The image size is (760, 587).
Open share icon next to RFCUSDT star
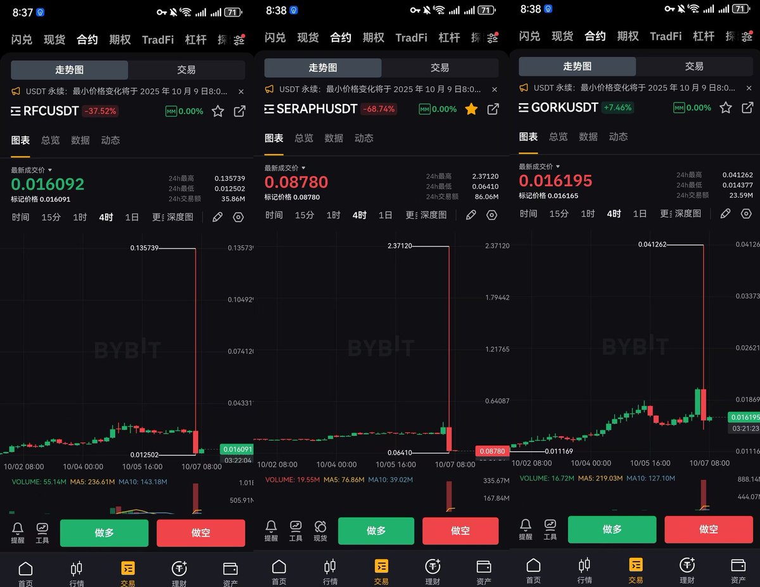click(x=239, y=112)
